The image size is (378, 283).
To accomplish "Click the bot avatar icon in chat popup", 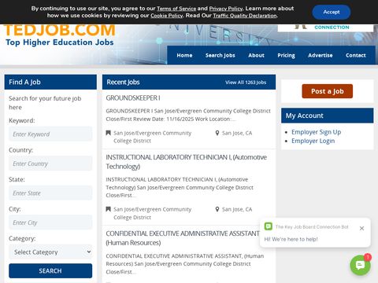I will pos(269,226).
